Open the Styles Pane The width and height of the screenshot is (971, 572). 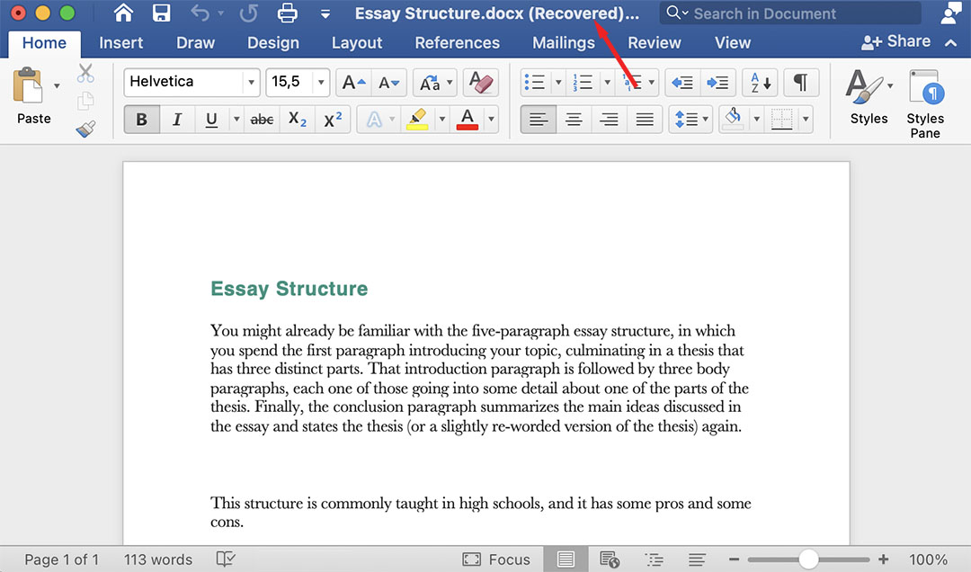tap(925, 103)
